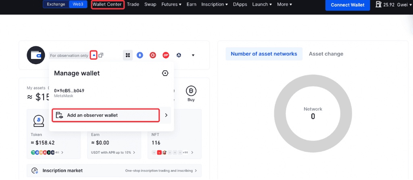Click Connect Wallet button
Image resolution: width=413 pixels, height=180 pixels.
coord(347,5)
